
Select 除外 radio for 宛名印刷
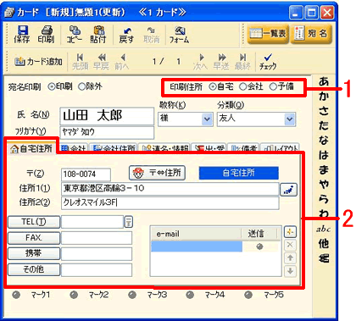point(81,86)
